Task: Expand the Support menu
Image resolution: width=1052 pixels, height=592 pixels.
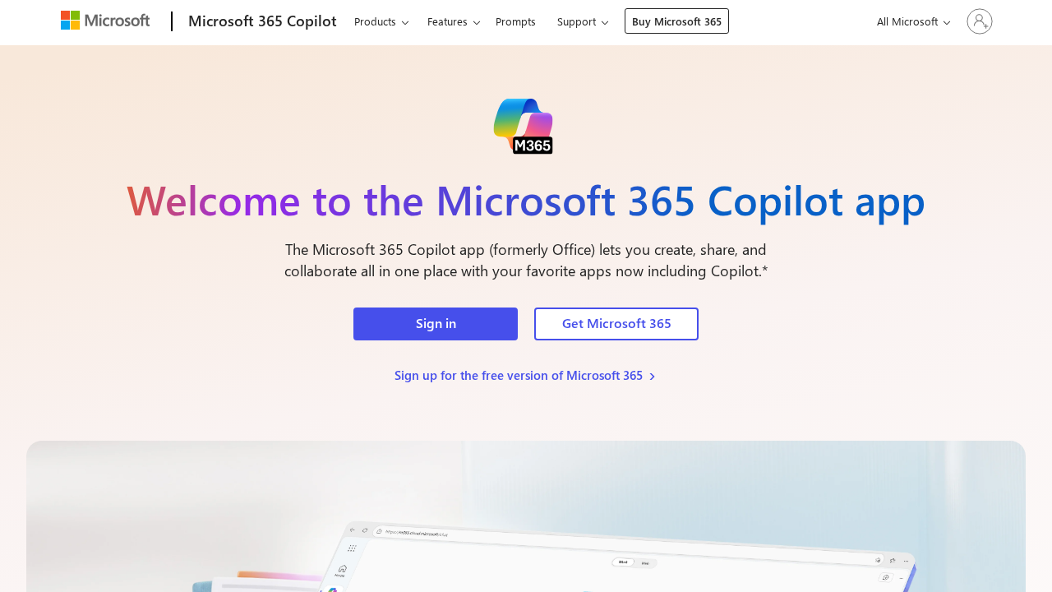Action: [x=577, y=21]
